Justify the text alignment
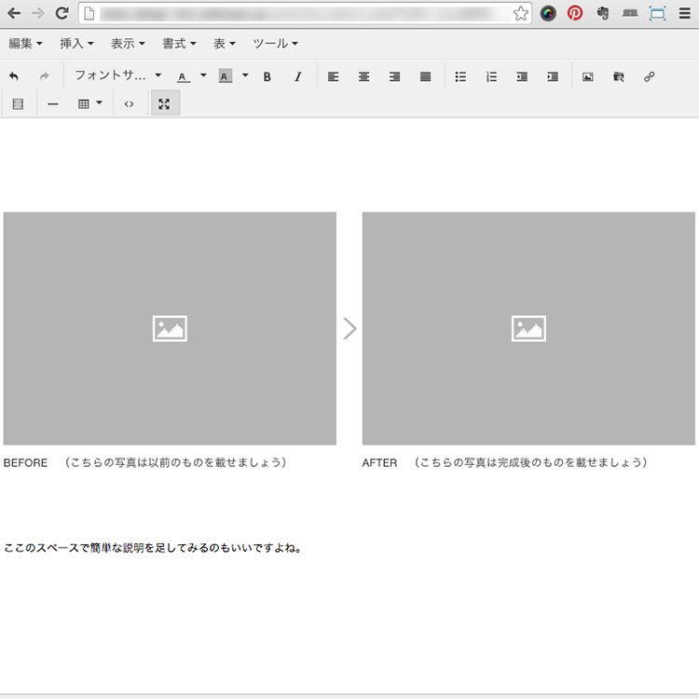This screenshot has width=699, height=699. click(426, 76)
